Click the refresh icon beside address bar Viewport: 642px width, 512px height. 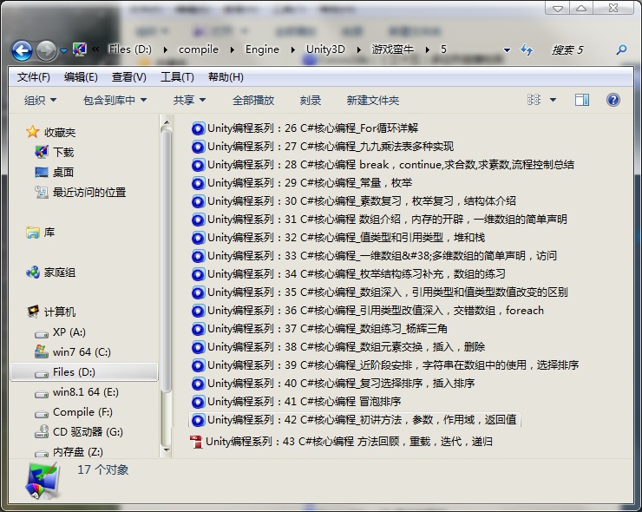pyautogui.click(x=527, y=50)
